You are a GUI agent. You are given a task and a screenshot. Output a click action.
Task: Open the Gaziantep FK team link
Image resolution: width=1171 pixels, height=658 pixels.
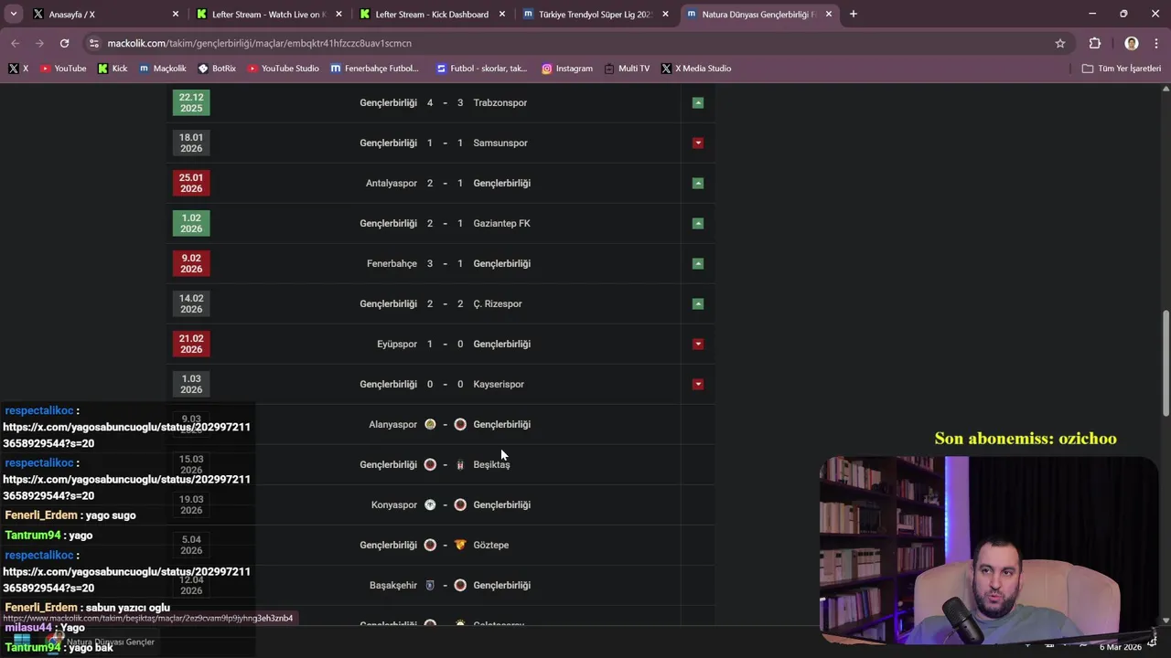501,223
